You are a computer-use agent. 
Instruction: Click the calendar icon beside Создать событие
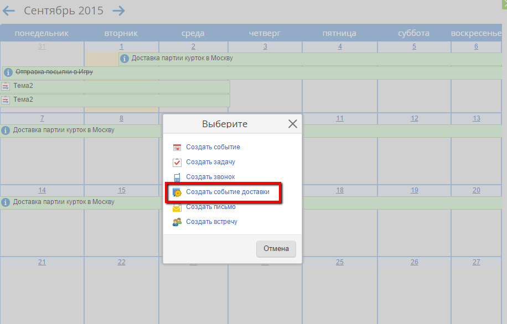pos(177,148)
